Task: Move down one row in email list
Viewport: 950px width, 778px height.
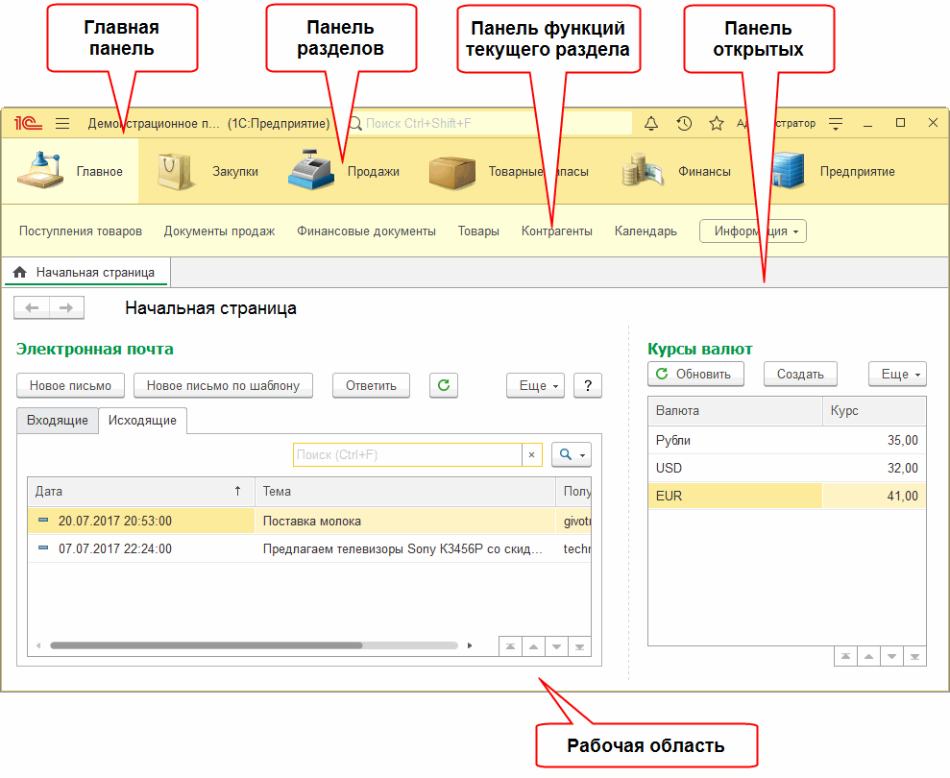Action: pyautogui.click(x=556, y=646)
